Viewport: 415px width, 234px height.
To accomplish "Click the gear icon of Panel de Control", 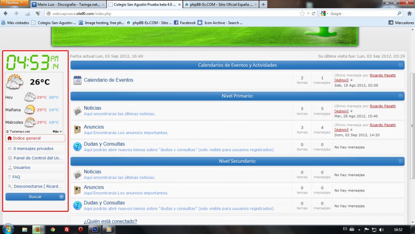I will pyautogui.click(x=10, y=158).
